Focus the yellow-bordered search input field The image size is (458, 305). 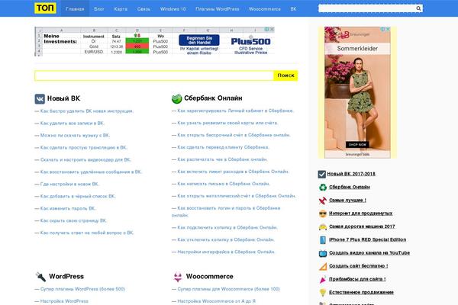coord(154,75)
